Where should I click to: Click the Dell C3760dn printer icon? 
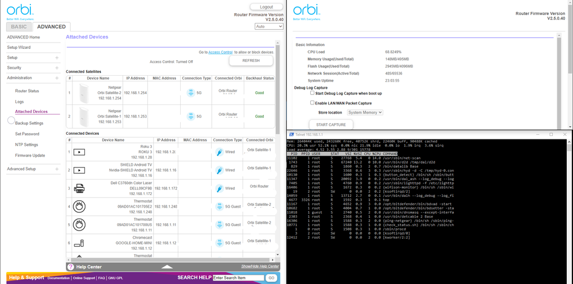point(79,189)
